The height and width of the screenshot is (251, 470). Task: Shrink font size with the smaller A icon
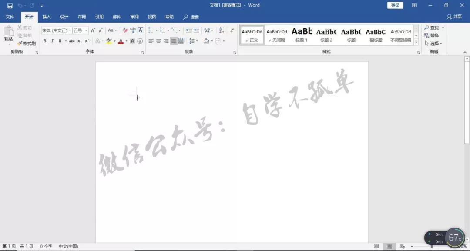101,30
